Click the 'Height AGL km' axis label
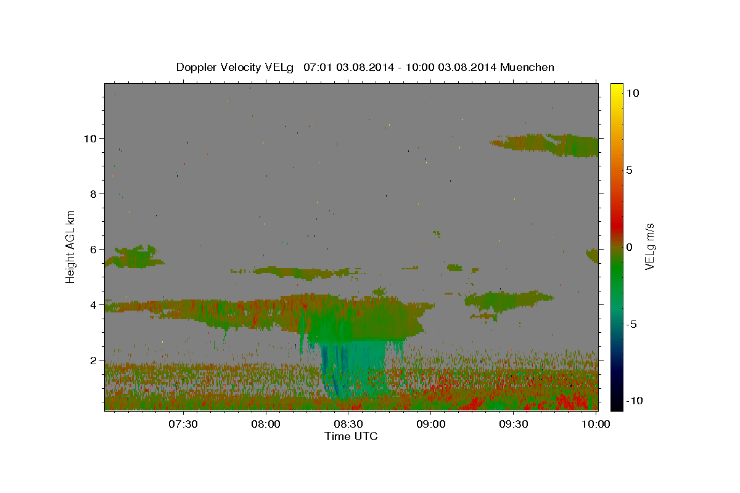 71,246
